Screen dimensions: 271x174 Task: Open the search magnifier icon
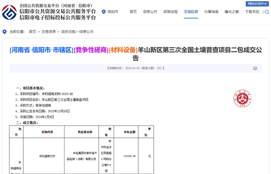[267, 12]
